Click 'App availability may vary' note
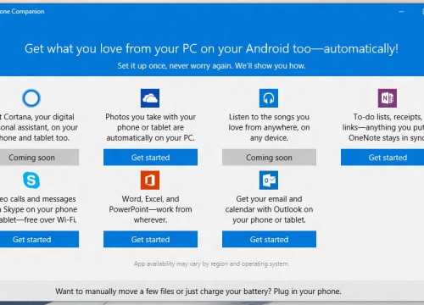Image resolution: width=424 pixels, height=305 pixels. (211, 263)
